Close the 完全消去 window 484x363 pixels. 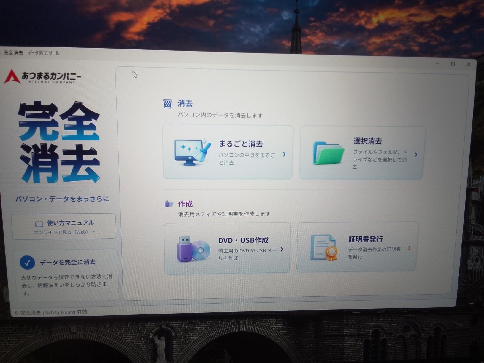click(469, 64)
